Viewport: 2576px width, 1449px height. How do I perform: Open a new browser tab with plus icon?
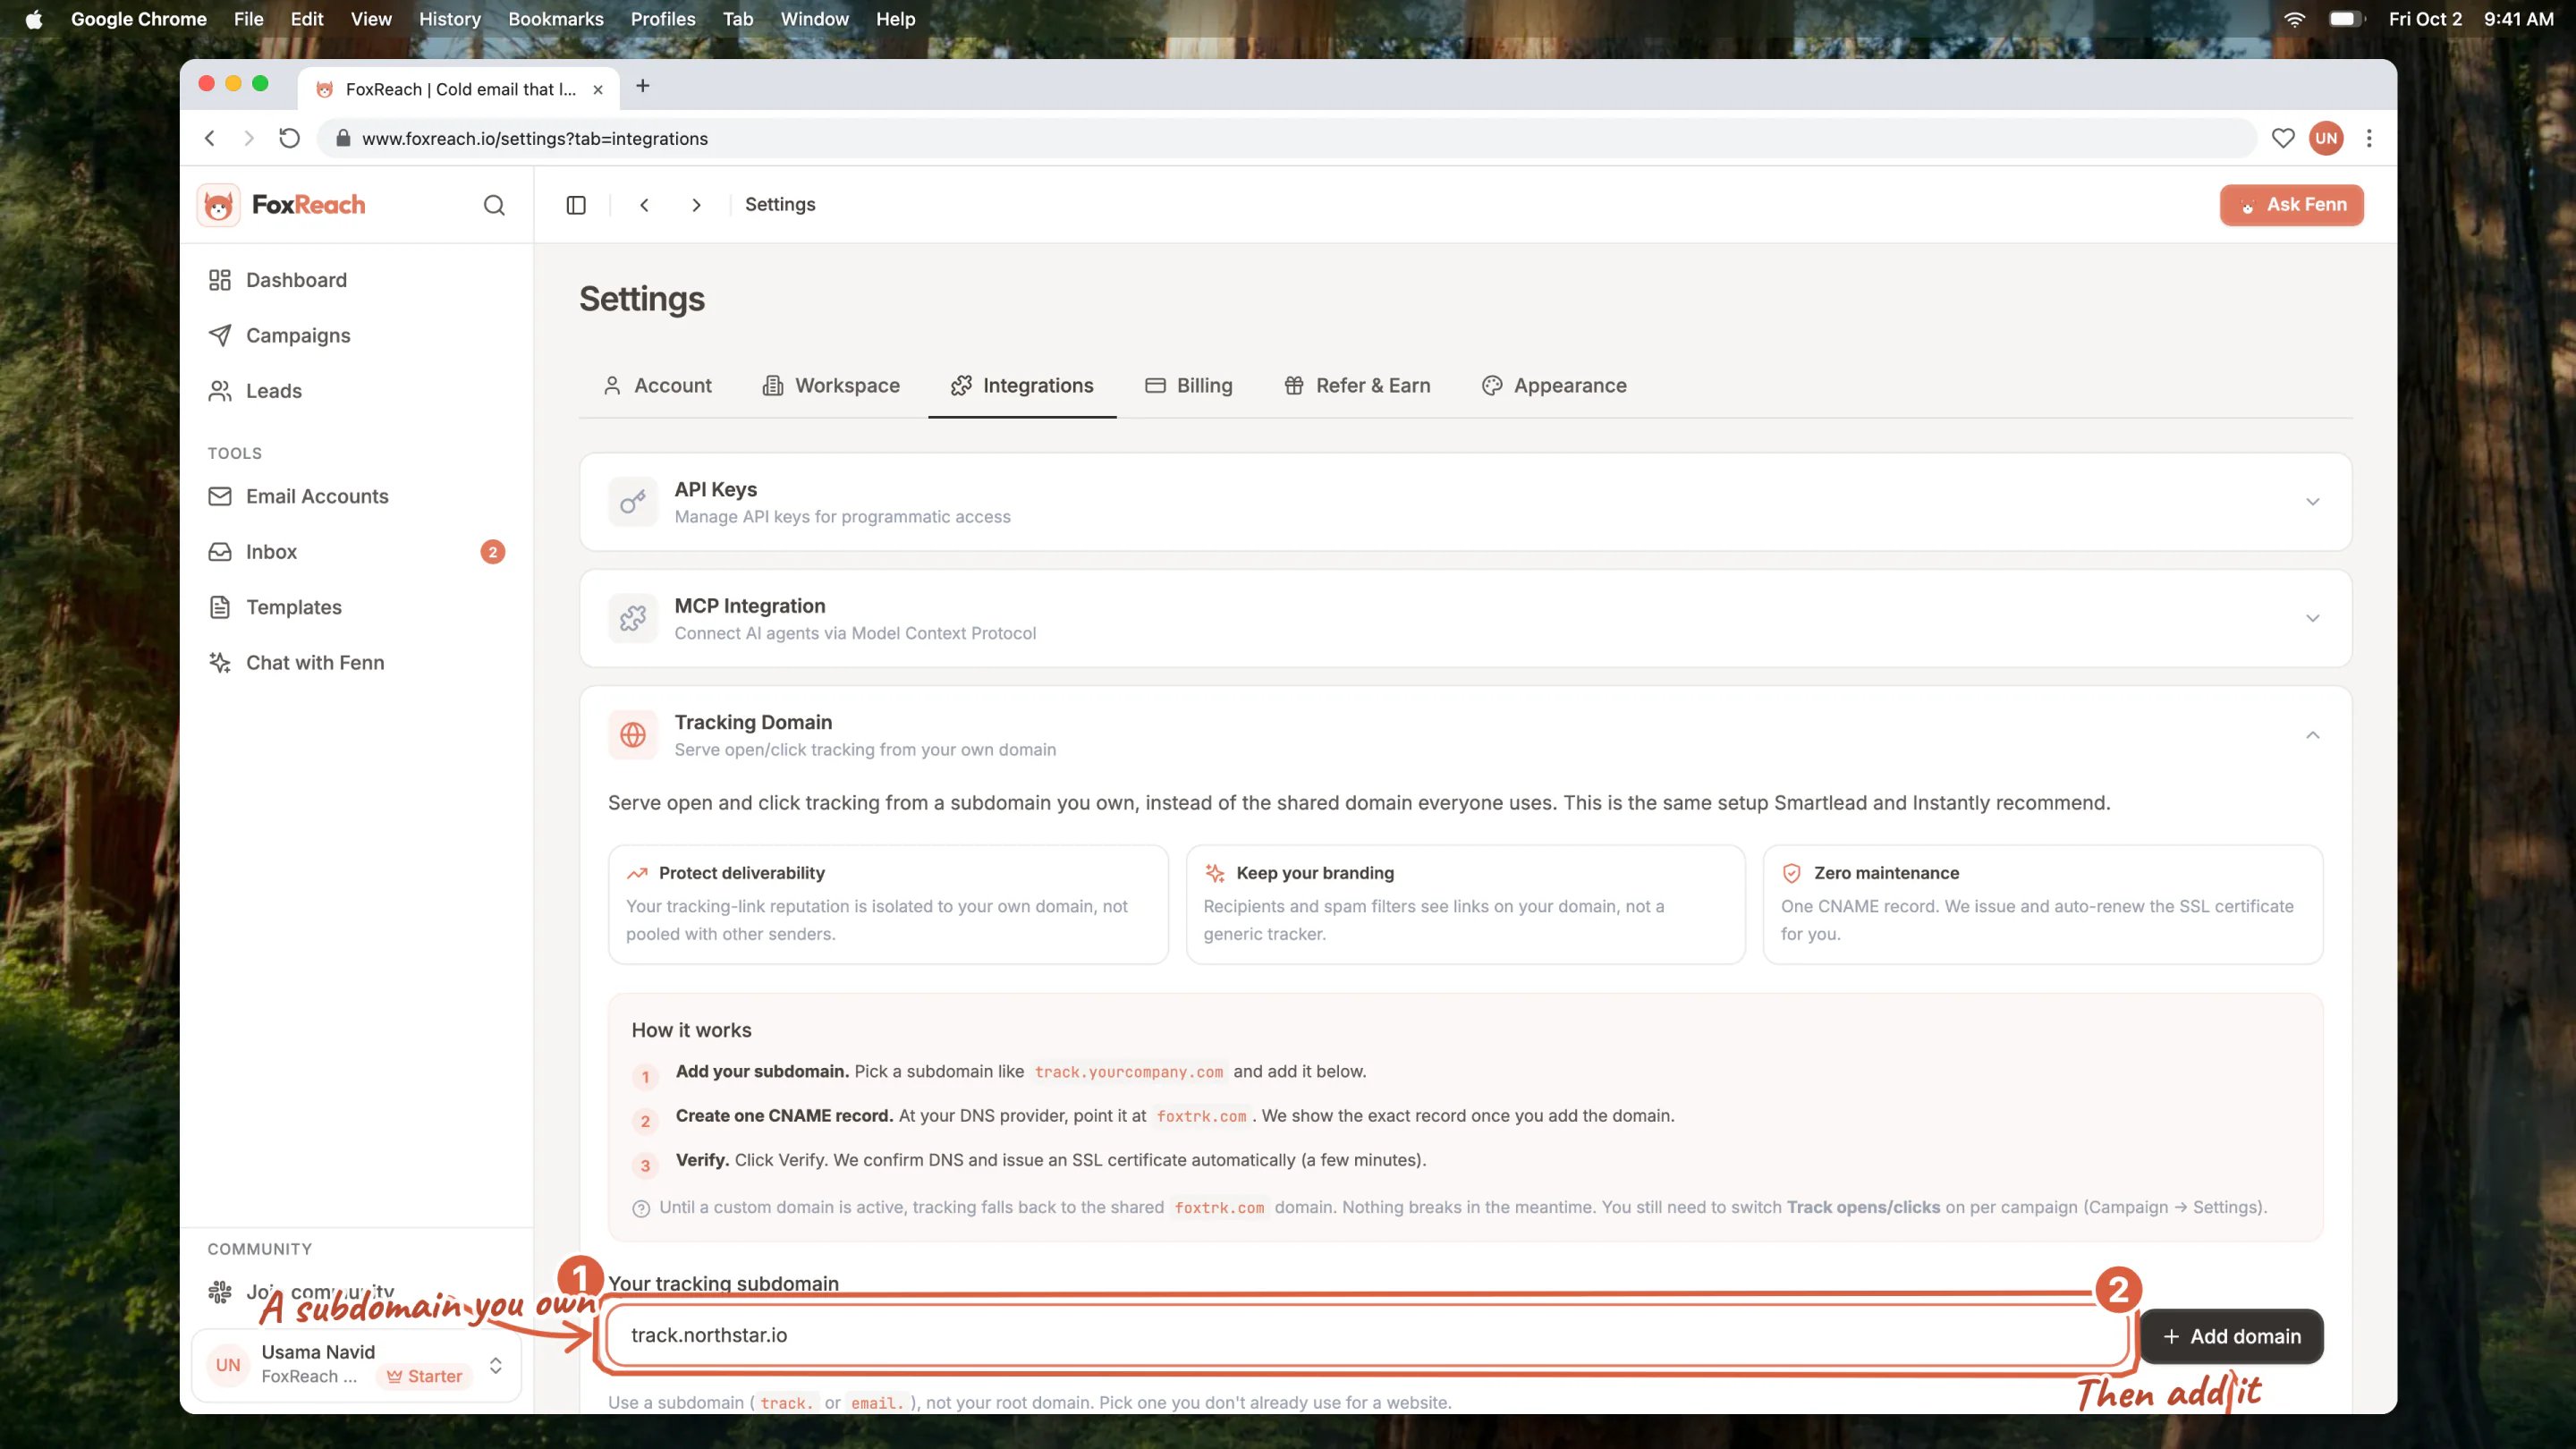tap(643, 87)
